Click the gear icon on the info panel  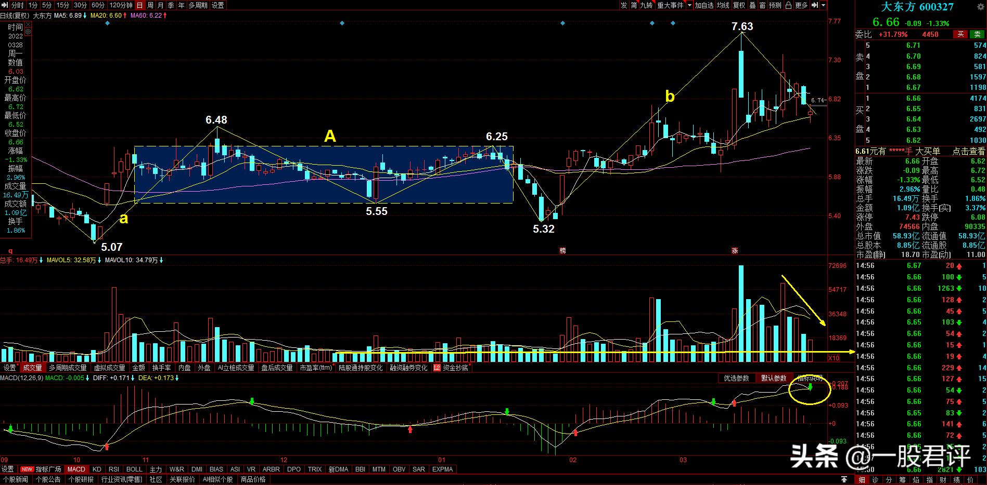(28, 32)
